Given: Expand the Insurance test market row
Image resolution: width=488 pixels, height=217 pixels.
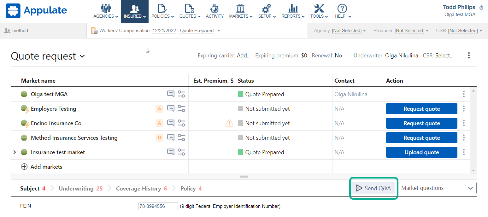Looking at the screenshot, I should coord(15,152).
